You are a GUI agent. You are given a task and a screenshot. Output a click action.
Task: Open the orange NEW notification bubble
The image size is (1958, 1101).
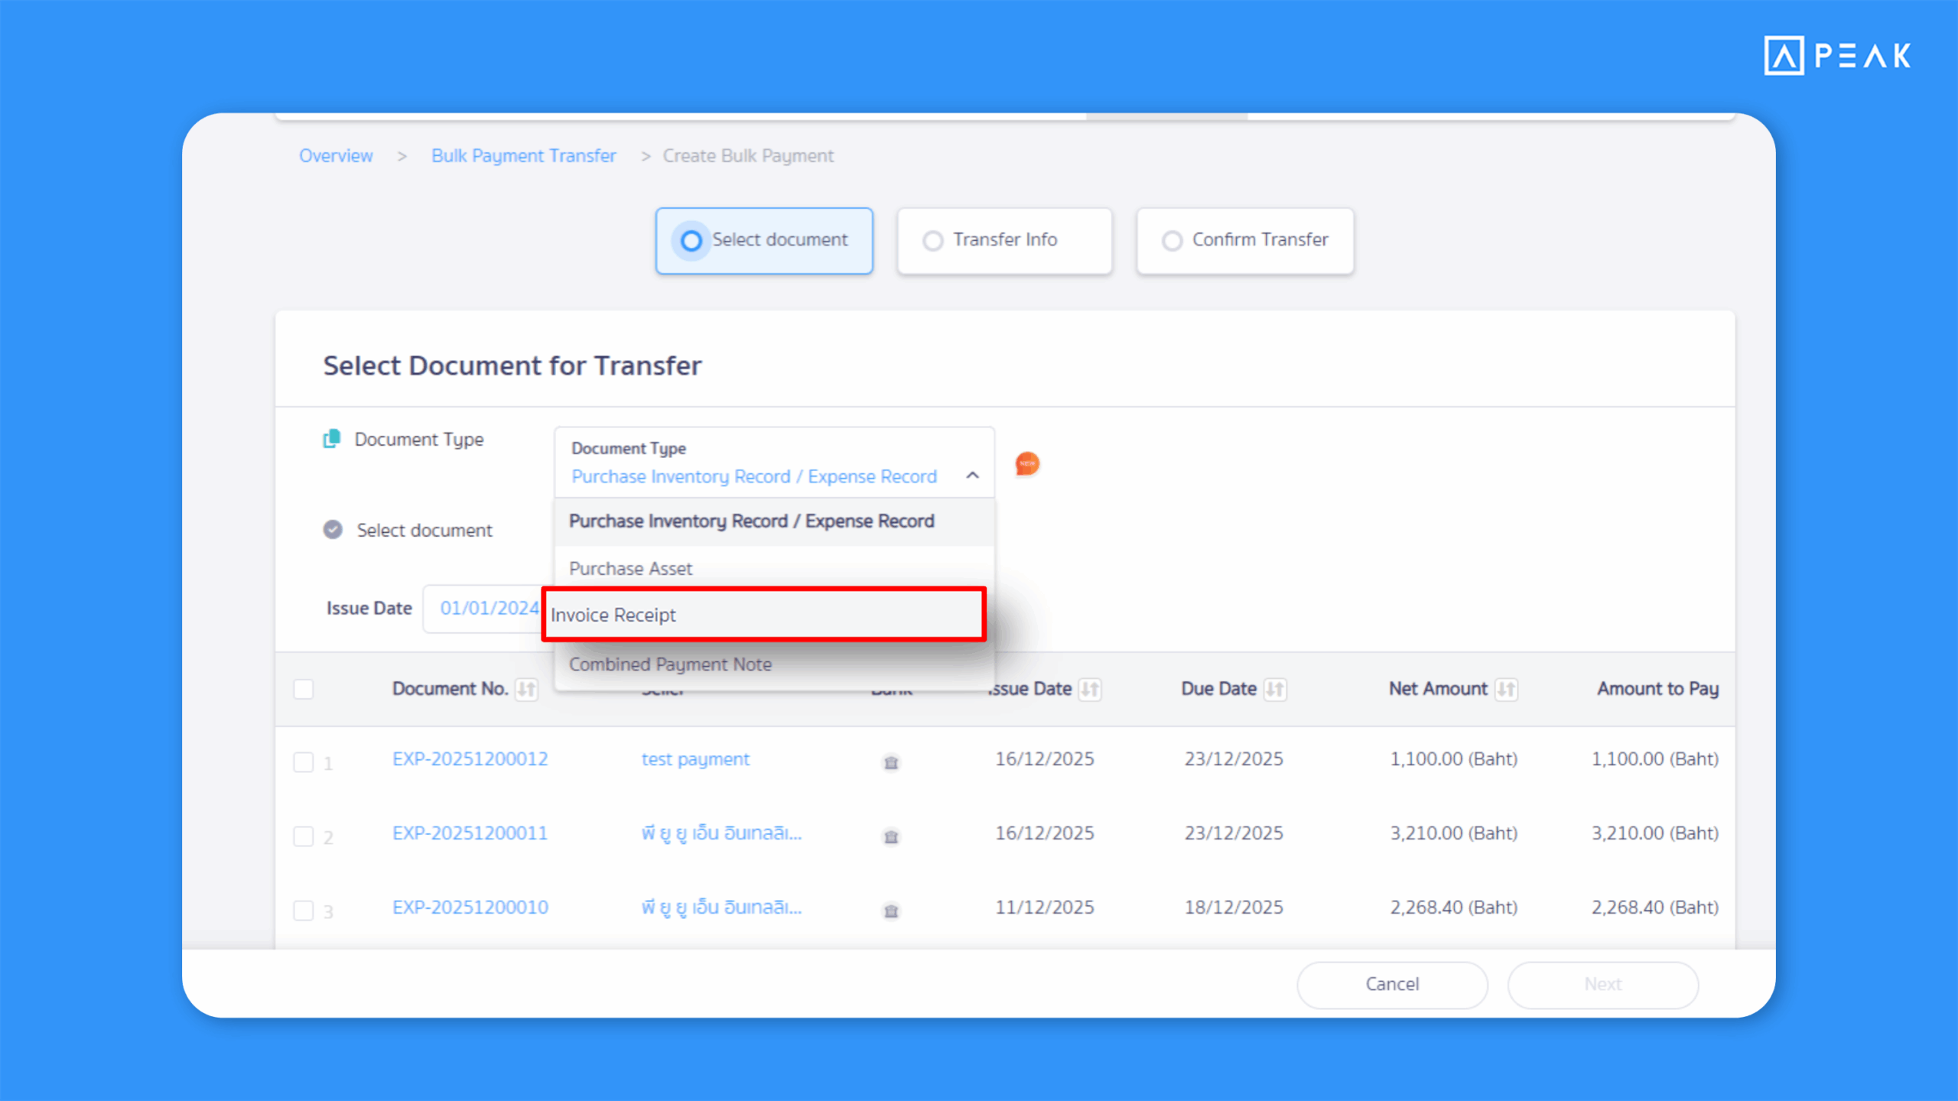(x=1026, y=463)
